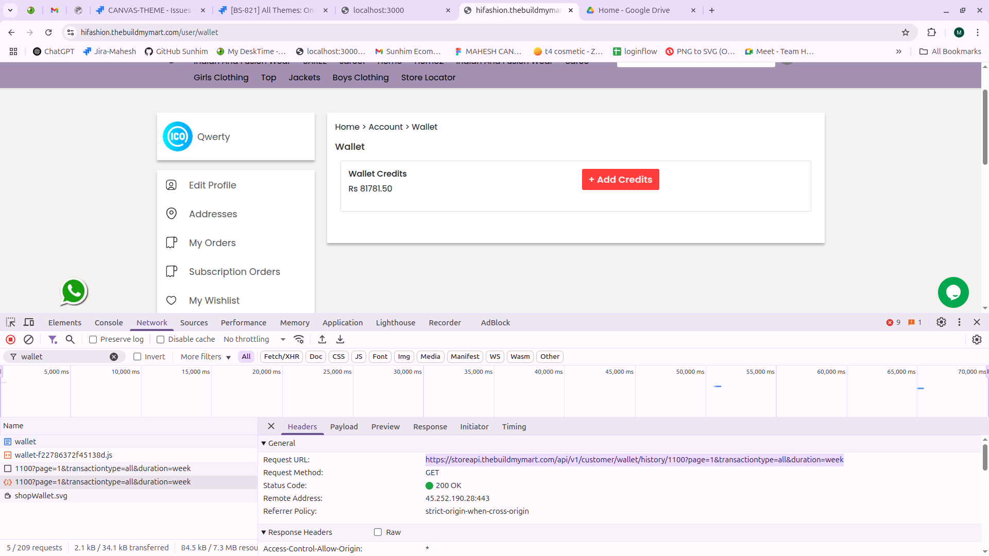Click the wallet filter input field
Screen dimensions: 989x556
64,357
